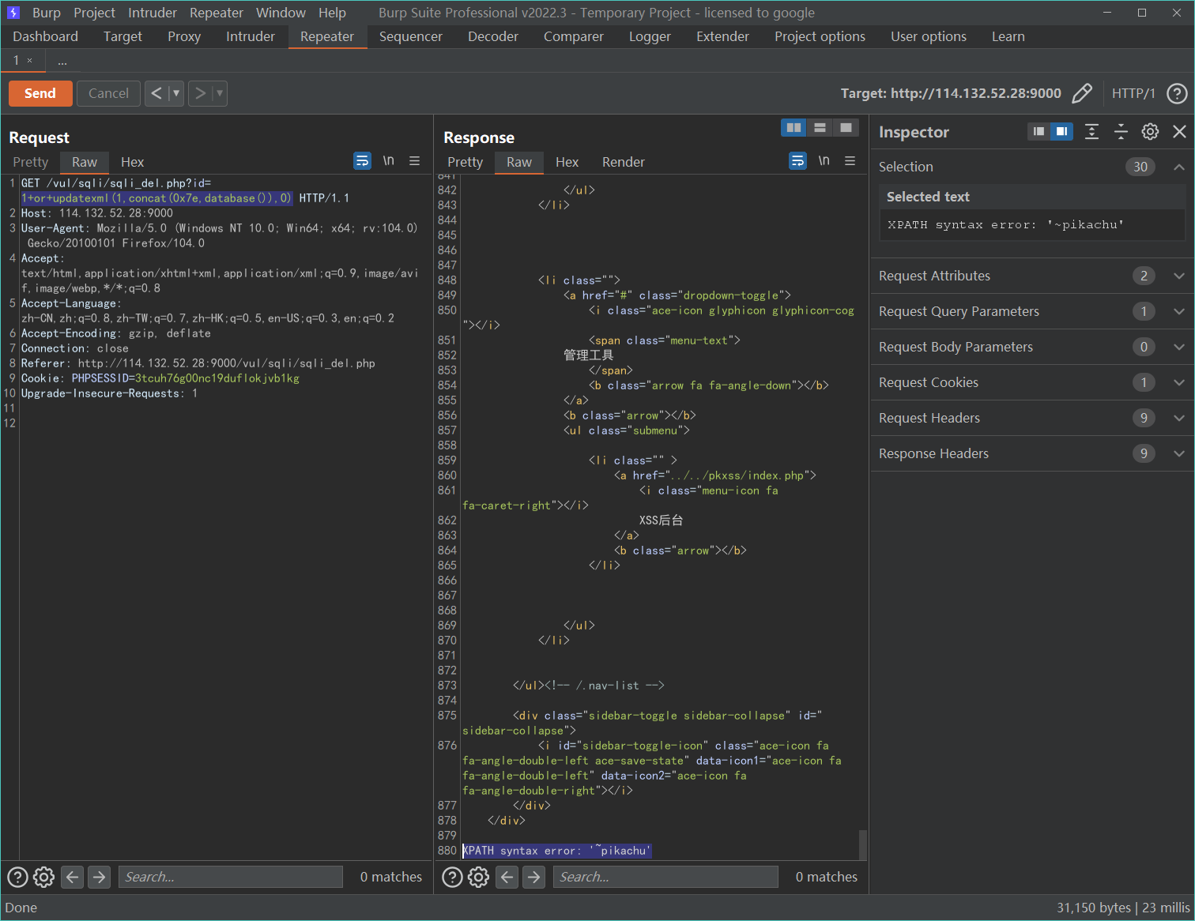Image resolution: width=1195 pixels, height=921 pixels.
Task: Select side-by-side horizontal layout view
Action: (x=794, y=127)
